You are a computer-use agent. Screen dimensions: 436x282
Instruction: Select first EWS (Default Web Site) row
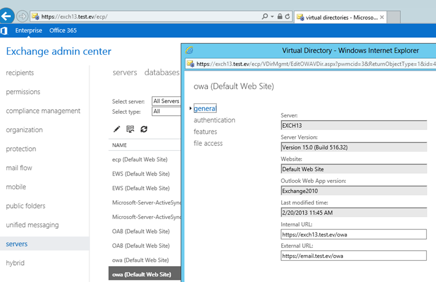[144, 174]
